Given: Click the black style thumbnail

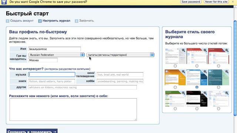Looking at the screenshot, I should 197,99.
